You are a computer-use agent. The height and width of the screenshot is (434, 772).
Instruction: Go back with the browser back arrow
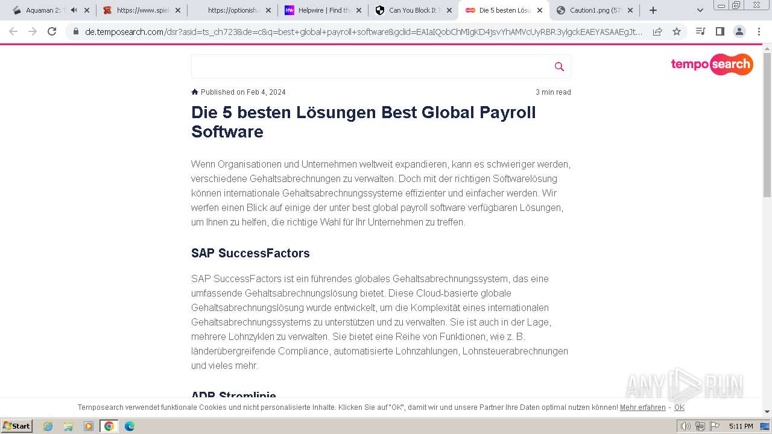(13, 31)
